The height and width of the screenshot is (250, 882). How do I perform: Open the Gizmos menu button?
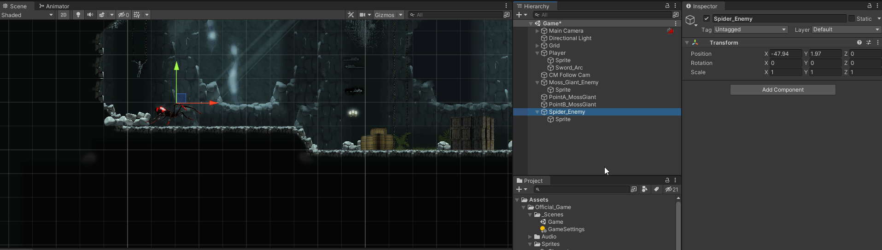coord(385,15)
